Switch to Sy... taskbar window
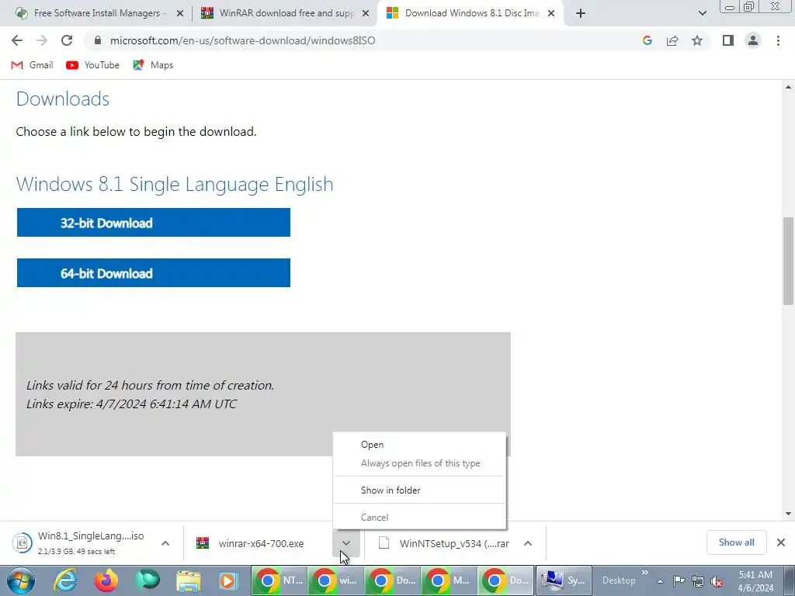This screenshot has width=795, height=596. click(x=564, y=580)
